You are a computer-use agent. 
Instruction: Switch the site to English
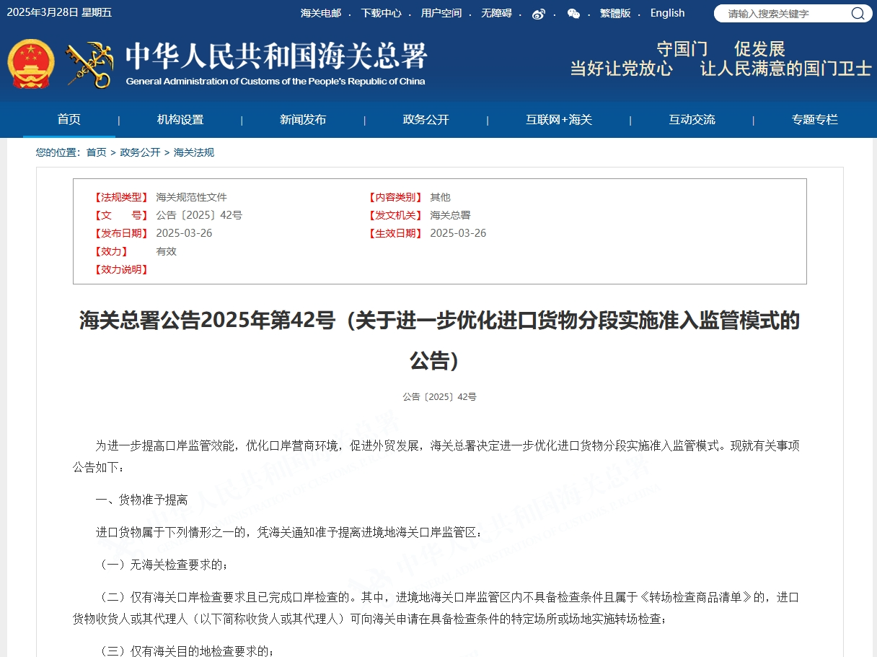tap(666, 13)
